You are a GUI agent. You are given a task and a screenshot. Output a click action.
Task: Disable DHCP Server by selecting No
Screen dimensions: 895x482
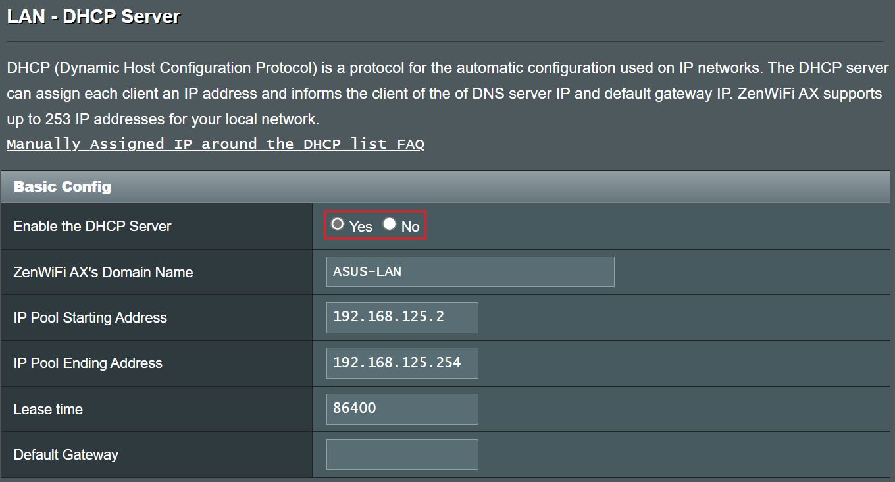pos(389,224)
